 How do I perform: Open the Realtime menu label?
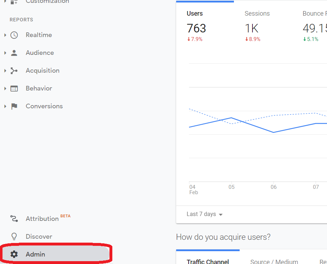click(x=39, y=35)
